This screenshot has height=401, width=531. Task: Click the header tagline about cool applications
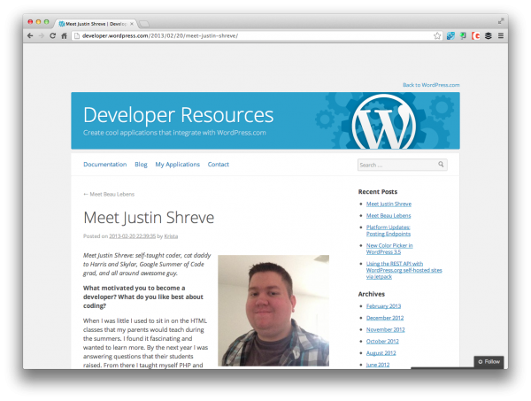174,133
